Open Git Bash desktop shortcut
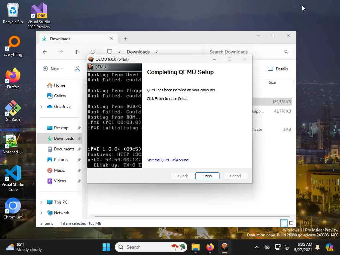The image size is (340, 255). [x=13, y=111]
